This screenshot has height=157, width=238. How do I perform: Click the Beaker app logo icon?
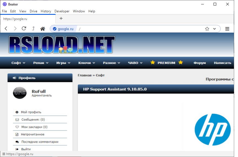click(x=5, y=4)
